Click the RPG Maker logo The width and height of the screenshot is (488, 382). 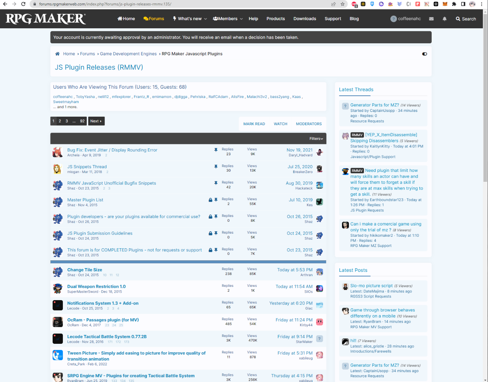click(x=45, y=19)
